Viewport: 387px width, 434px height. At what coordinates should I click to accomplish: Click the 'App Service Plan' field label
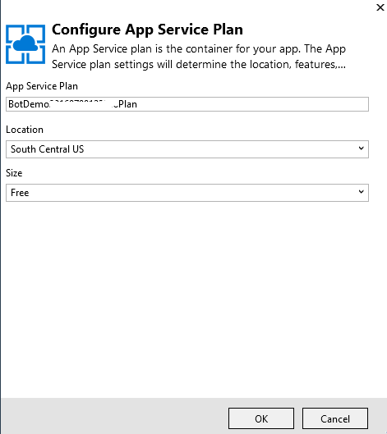(x=42, y=86)
